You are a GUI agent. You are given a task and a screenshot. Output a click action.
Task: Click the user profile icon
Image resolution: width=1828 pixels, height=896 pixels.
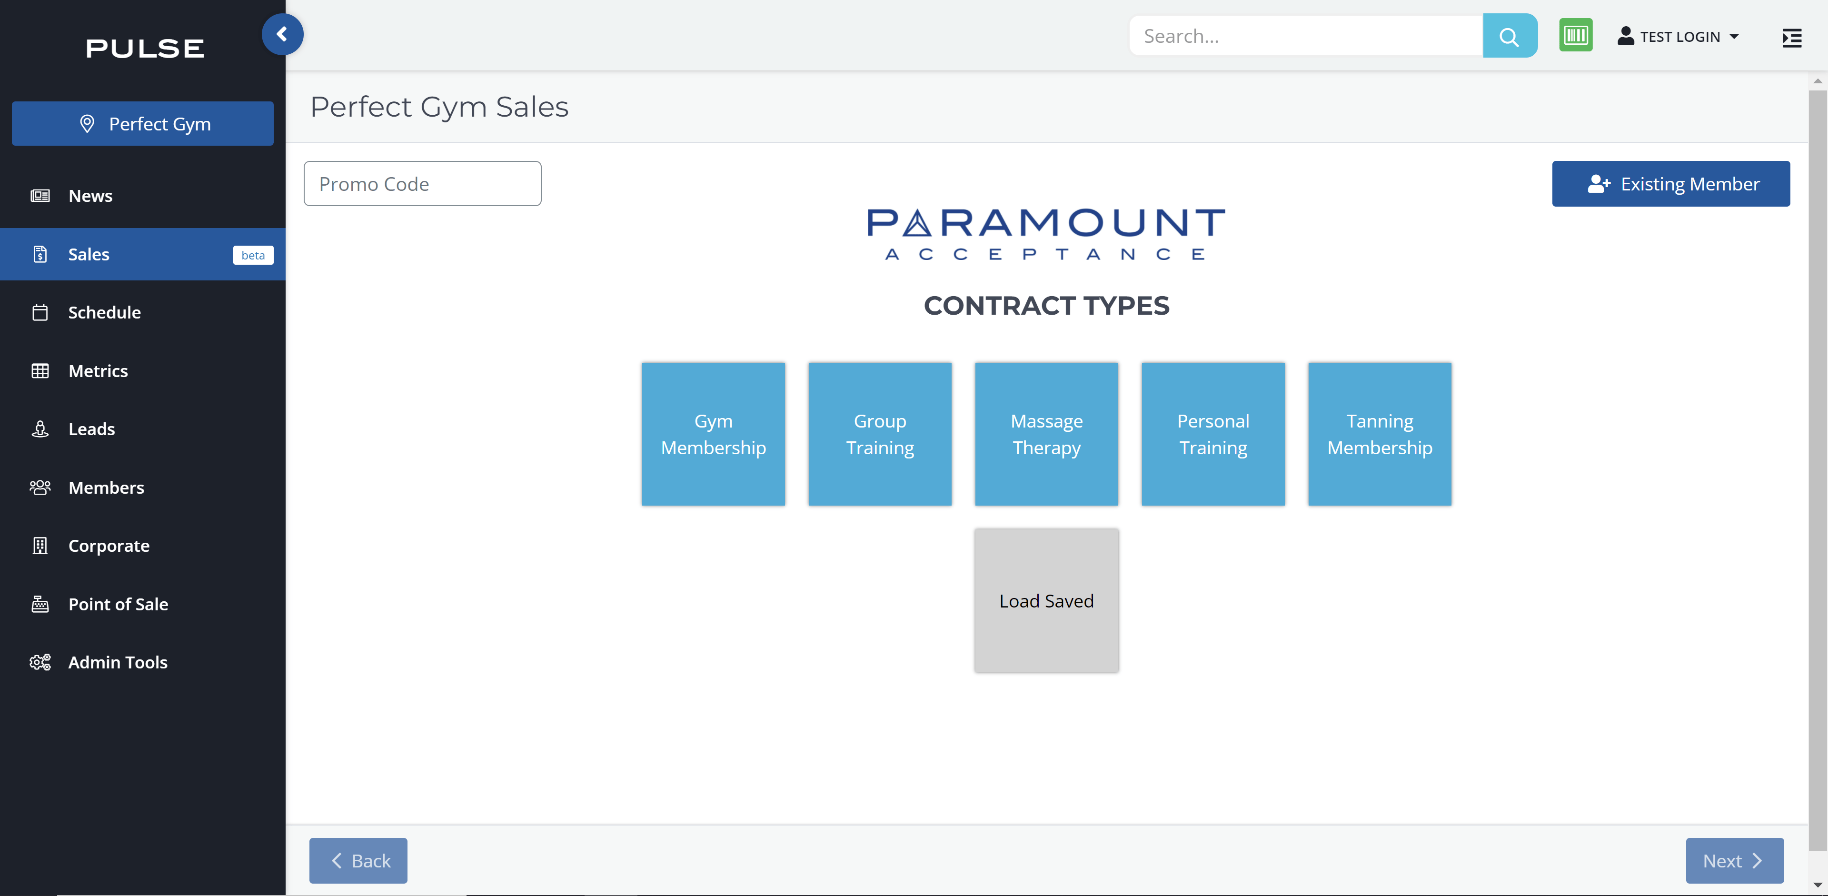click(1625, 36)
